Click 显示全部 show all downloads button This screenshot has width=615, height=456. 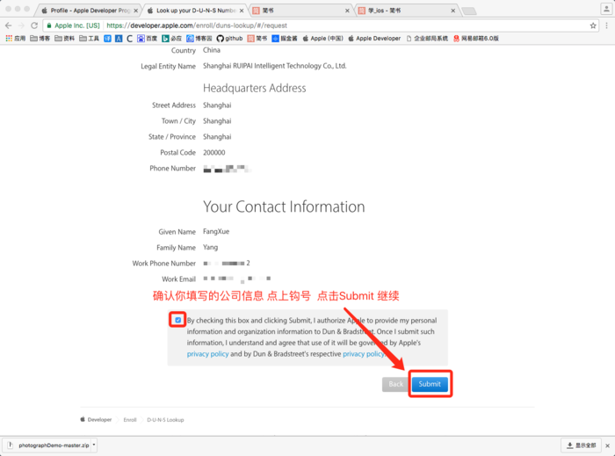(x=582, y=445)
